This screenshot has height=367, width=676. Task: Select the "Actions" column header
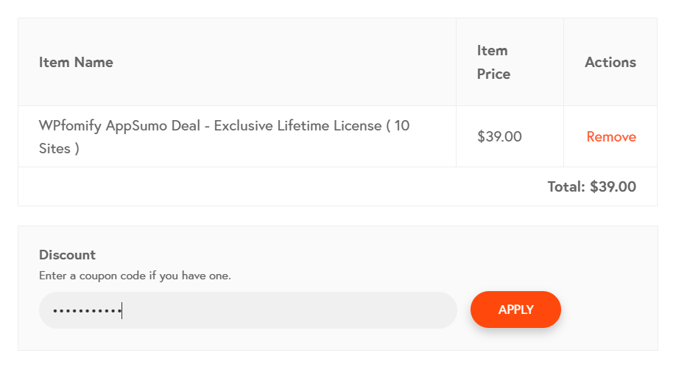coord(610,62)
